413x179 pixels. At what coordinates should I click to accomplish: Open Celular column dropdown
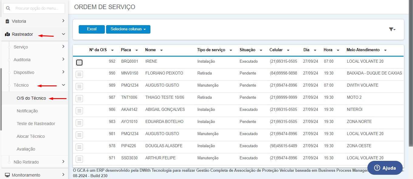point(288,50)
